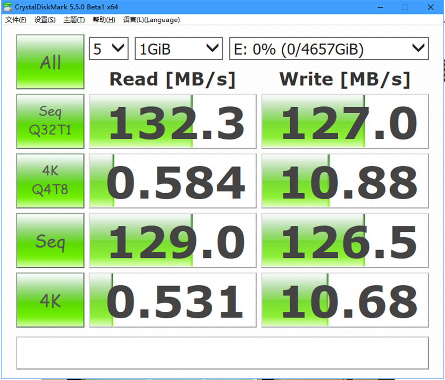Open the 帮助(H) menu
The width and height of the screenshot is (445, 380).
pyautogui.click(x=104, y=20)
